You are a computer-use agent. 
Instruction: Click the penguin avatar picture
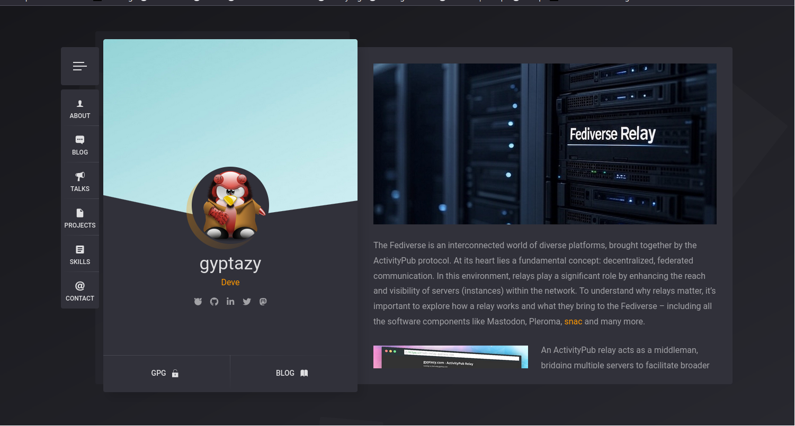tap(230, 205)
